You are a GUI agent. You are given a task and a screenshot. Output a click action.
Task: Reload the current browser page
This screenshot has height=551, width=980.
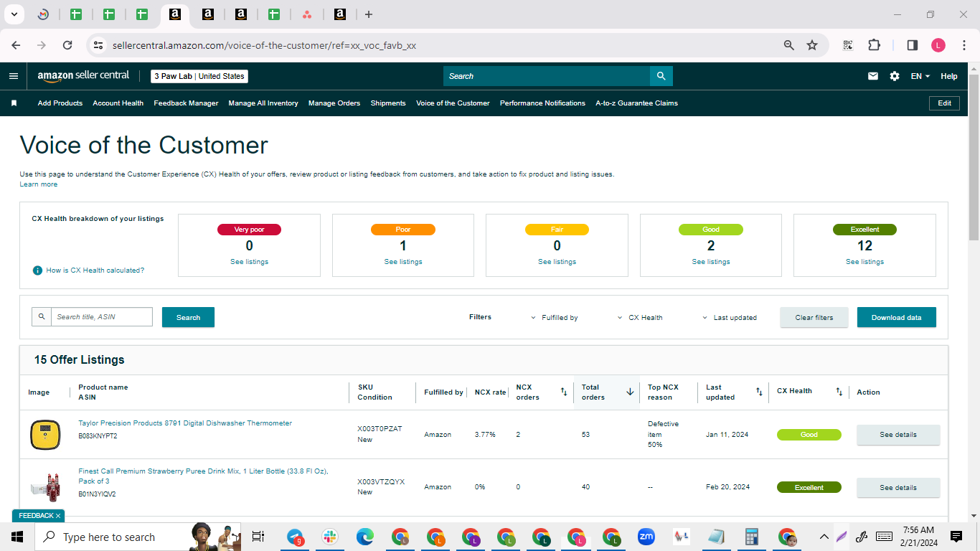tap(67, 45)
